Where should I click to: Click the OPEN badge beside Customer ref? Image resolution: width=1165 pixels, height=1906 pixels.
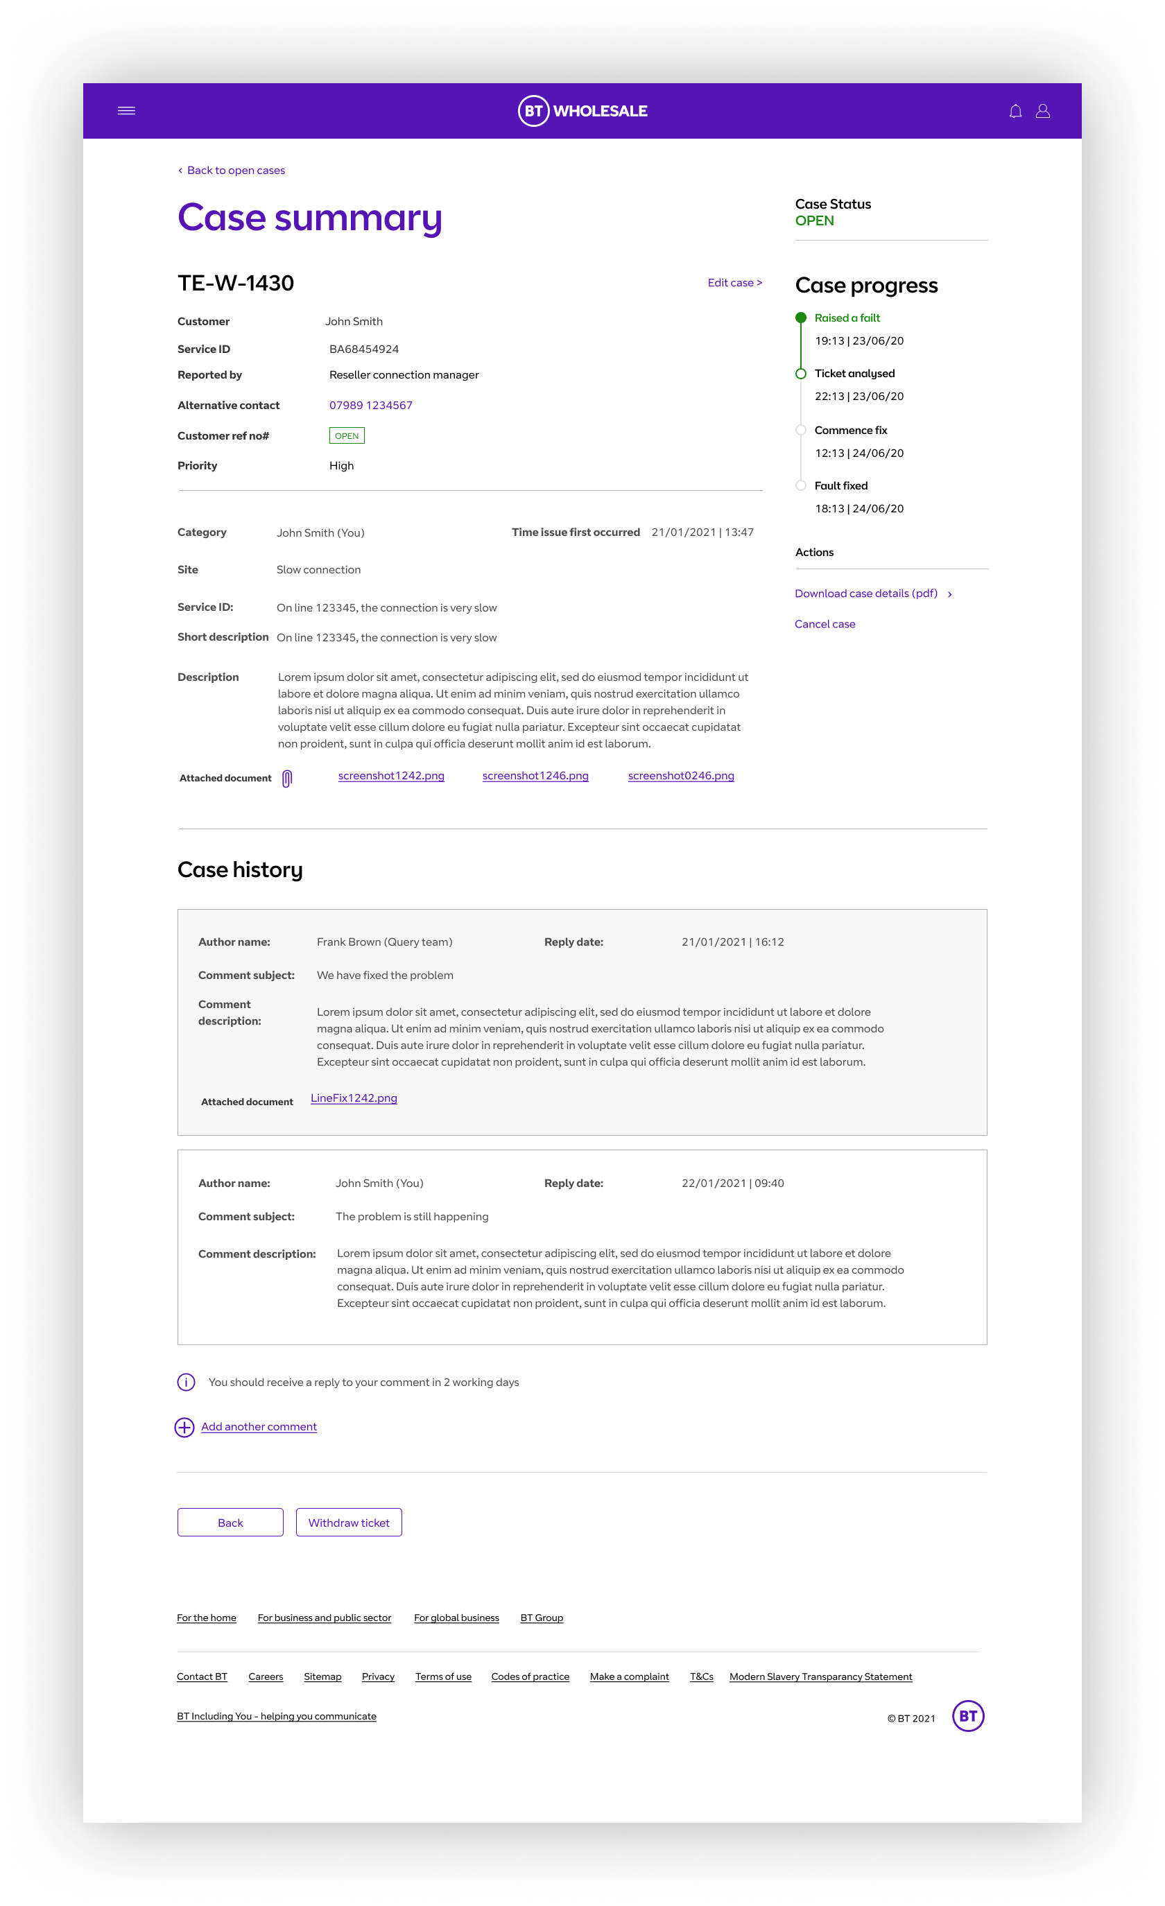point(347,435)
